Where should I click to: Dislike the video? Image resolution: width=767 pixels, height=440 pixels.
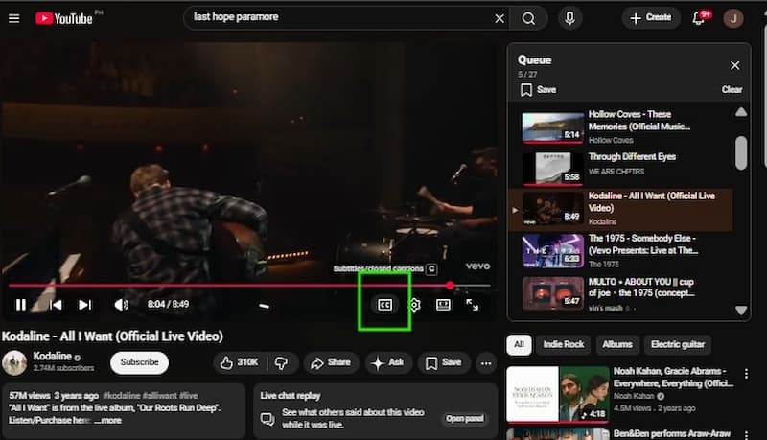282,362
